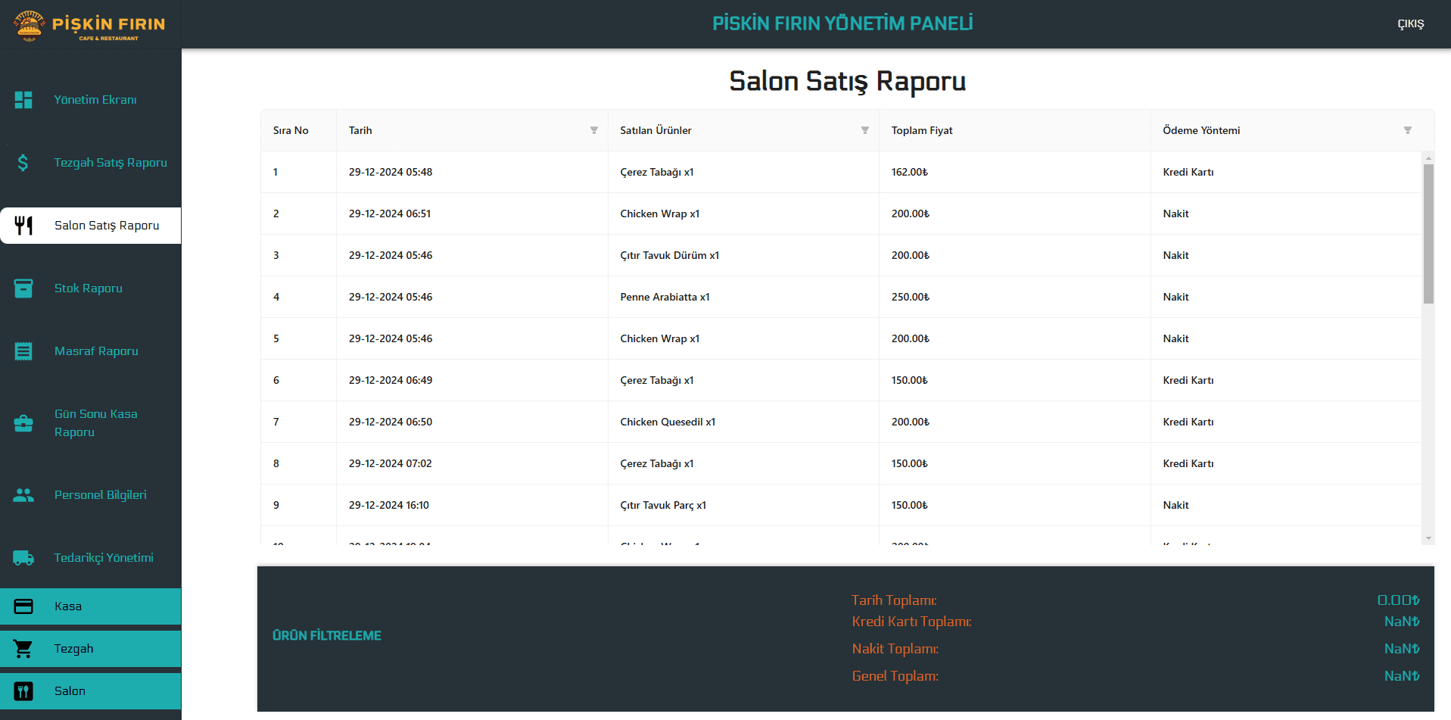Click the Masraf Raporu receipt icon
The image size is (1451, 720).
23,351
